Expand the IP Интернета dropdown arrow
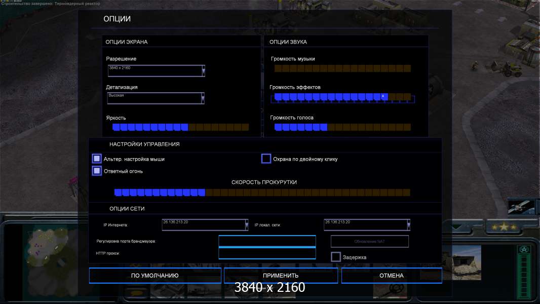 pyautogui.click(x=247, y=225)
